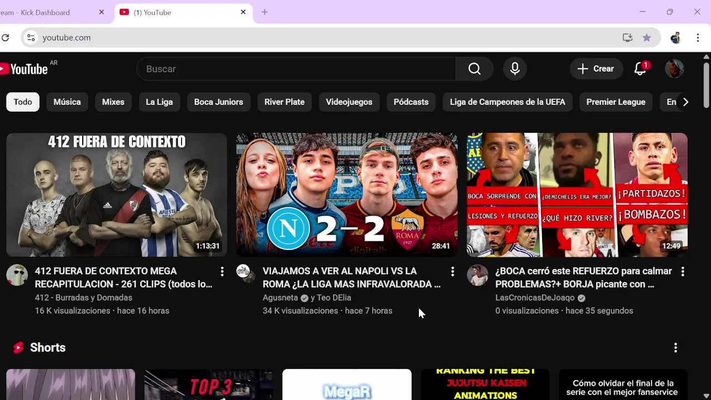Bookmark this page with the star icon
The width and height of the screenshot is (711, 400).
pos(647,38)
